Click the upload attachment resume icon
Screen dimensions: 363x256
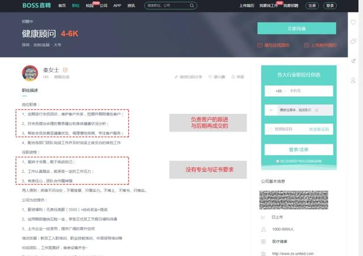(306, 45)
